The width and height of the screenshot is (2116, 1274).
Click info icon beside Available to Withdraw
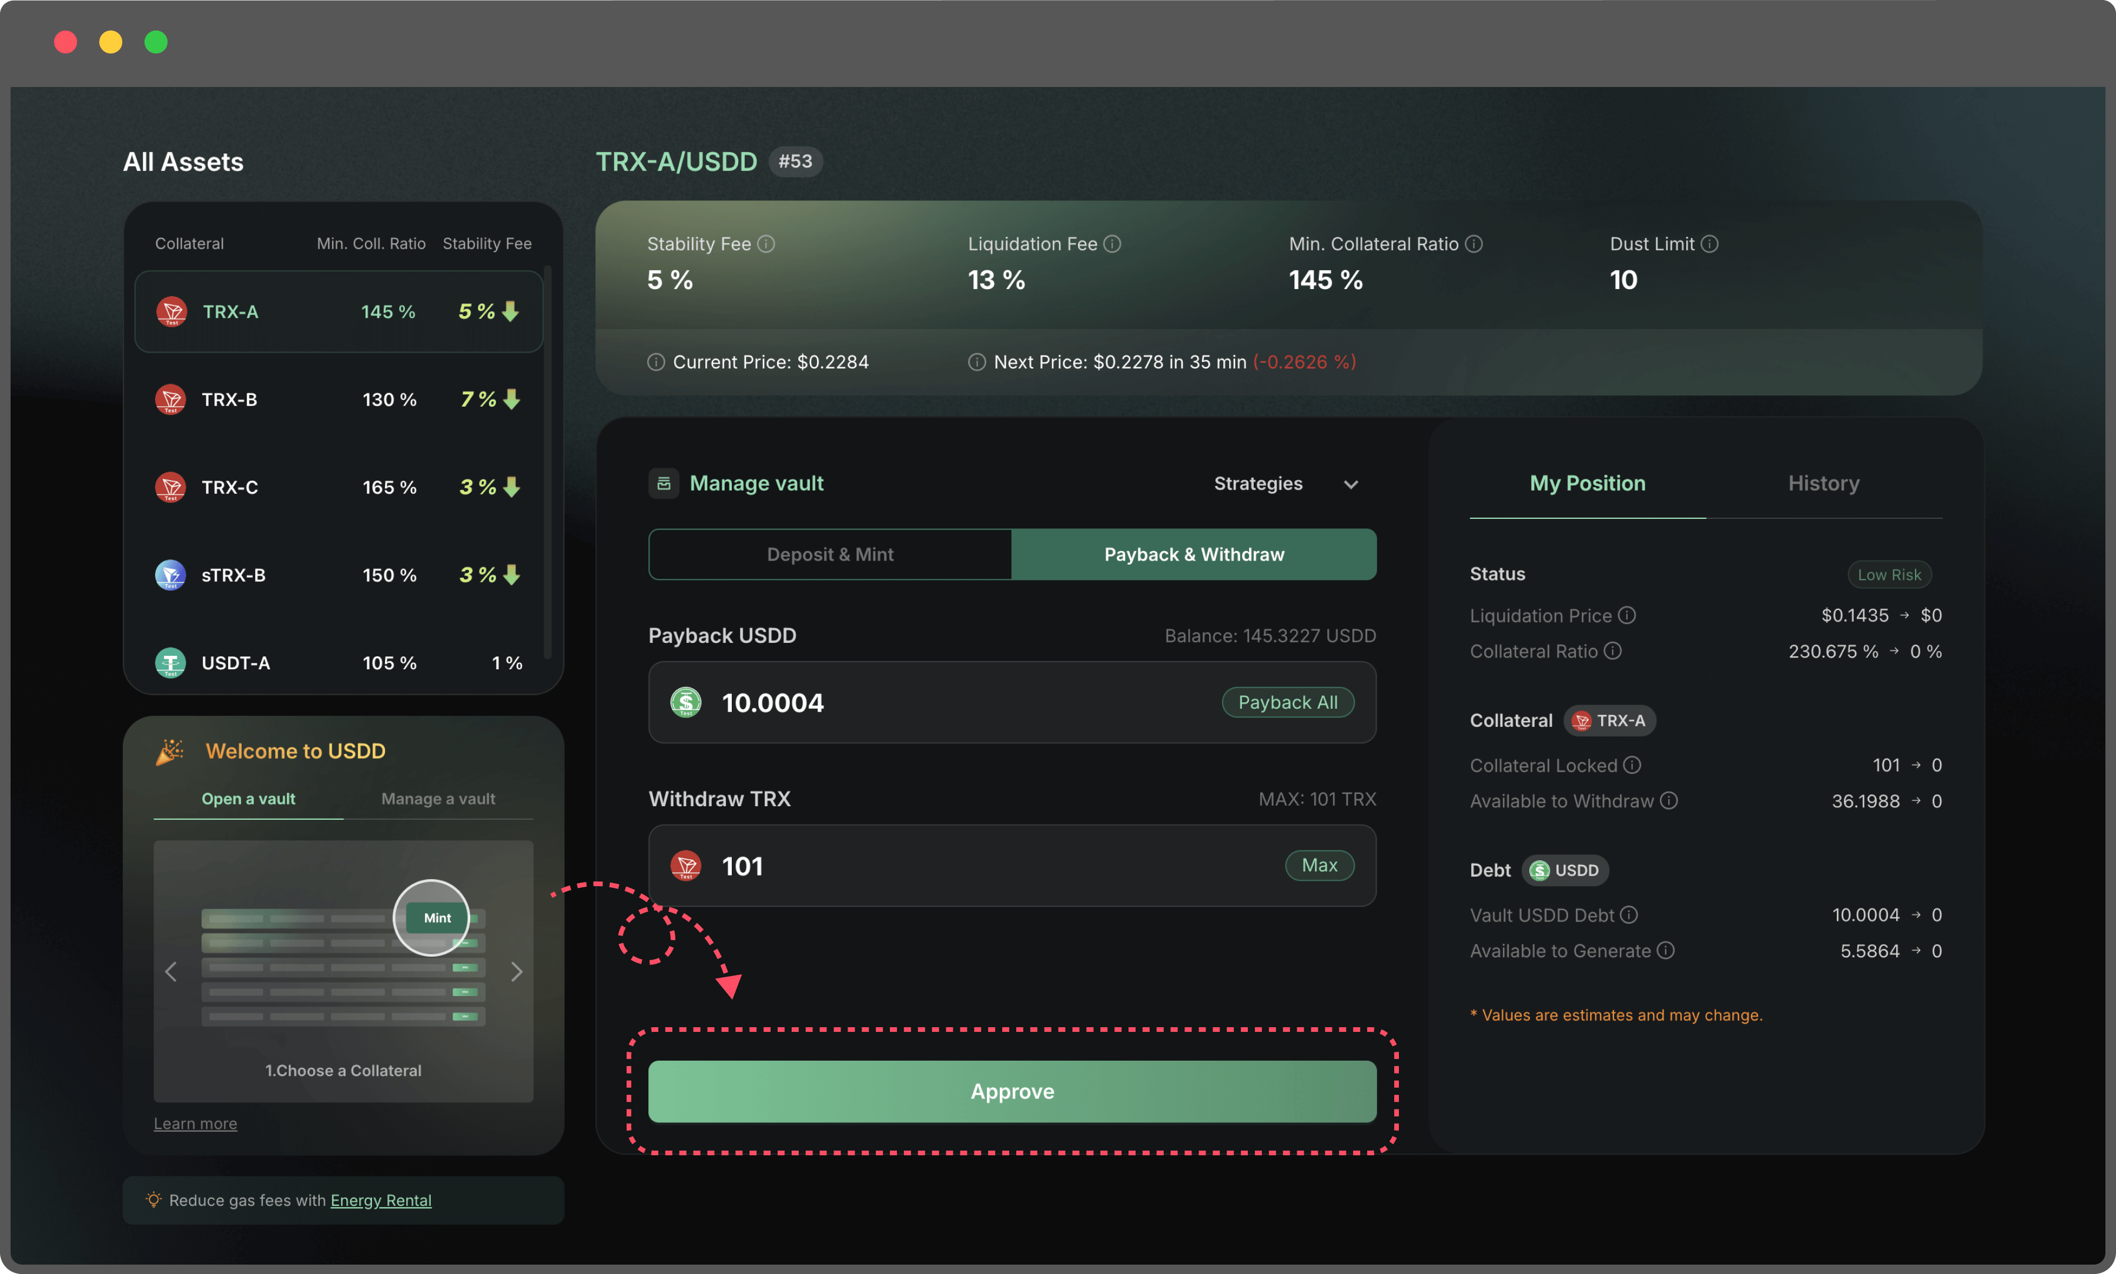pos(1669,800)
